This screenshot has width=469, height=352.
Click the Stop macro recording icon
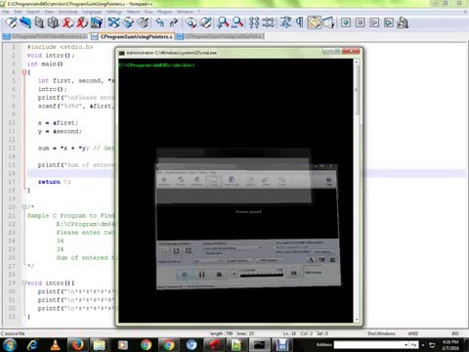tap(360, 22)
